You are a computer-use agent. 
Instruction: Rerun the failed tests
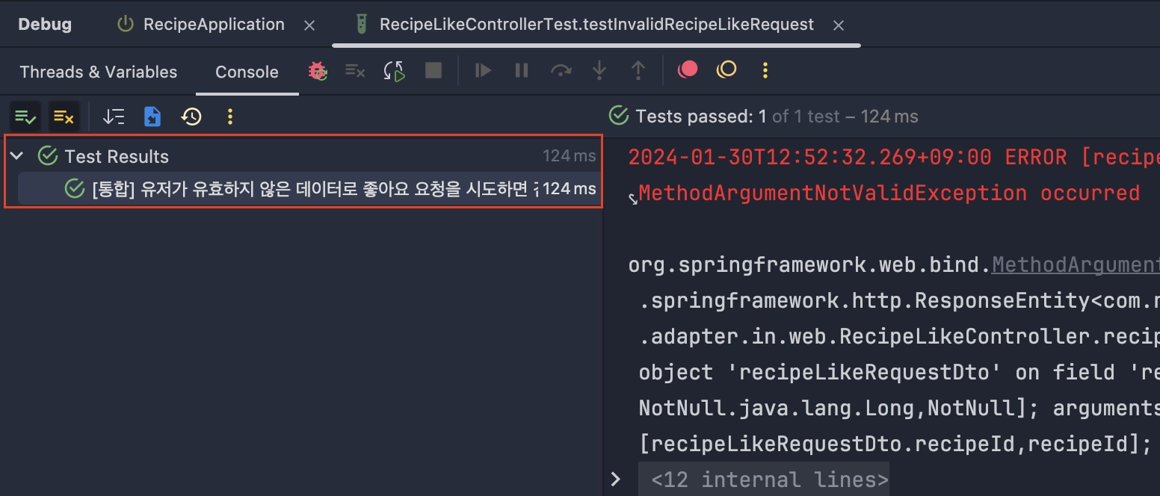click(x=394, y=70)
